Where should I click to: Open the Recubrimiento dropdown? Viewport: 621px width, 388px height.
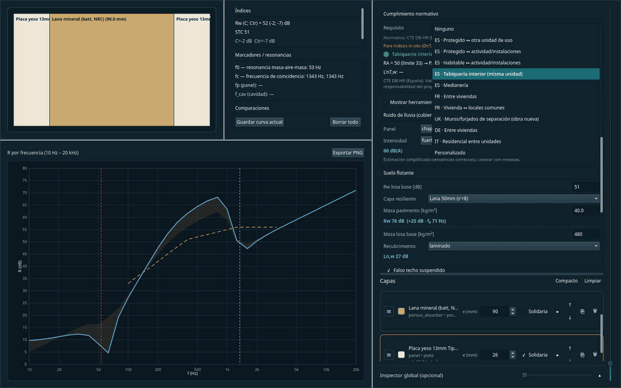tap(514, 246)
